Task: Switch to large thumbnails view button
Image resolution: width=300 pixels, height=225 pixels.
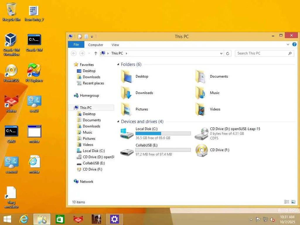Action: click(x=293, y=202)
